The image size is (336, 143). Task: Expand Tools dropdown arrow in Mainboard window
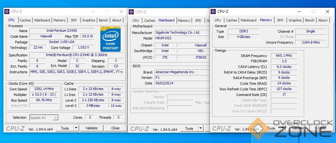pyautogui.click(x=201, y=129)
